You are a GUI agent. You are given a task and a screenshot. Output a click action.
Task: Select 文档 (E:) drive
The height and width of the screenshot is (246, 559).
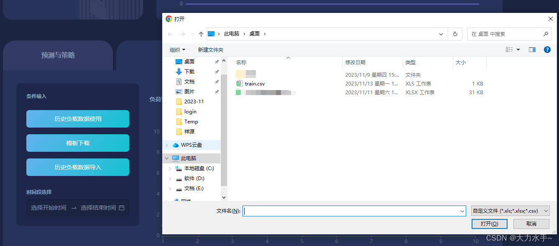(194, 188)
